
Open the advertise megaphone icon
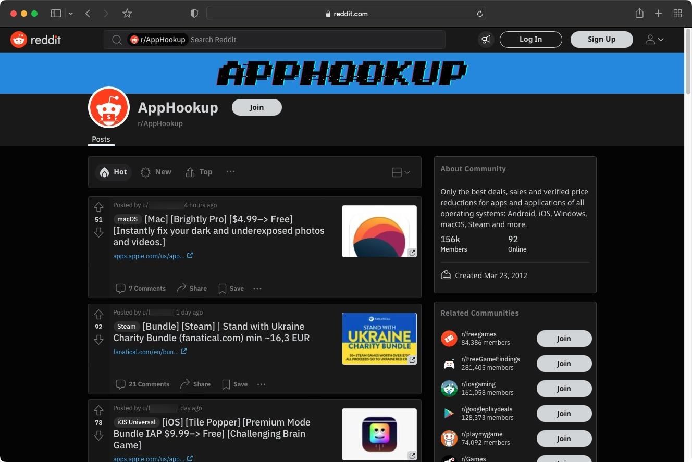486,40
